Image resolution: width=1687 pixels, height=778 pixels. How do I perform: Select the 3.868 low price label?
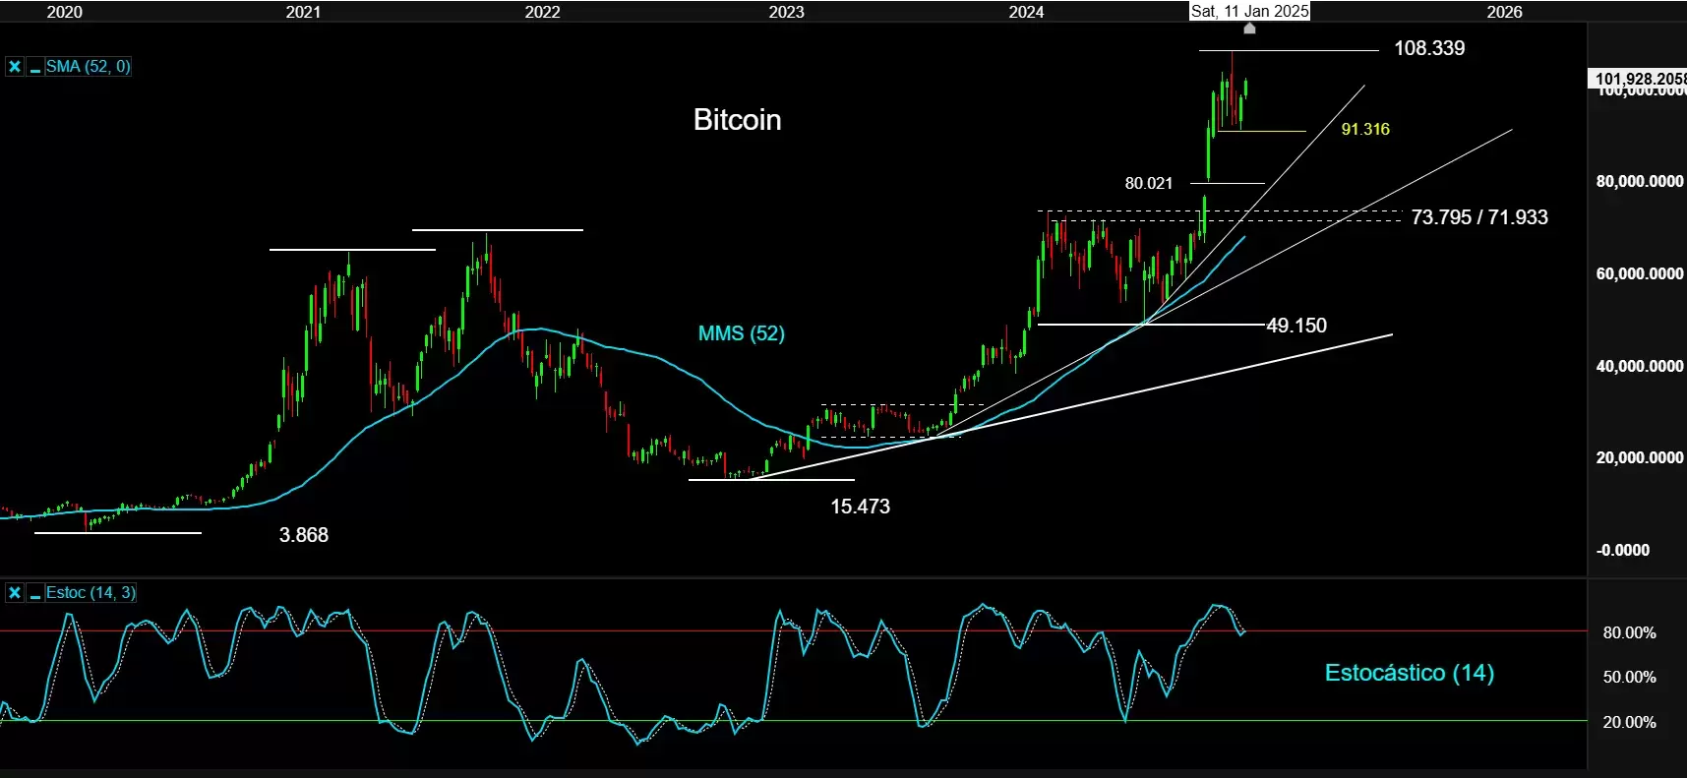pyautogui.click(x=304, y=535)
